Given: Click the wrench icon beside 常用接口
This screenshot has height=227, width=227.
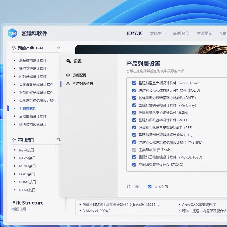Looking at the screenshot, I should 59,139.
